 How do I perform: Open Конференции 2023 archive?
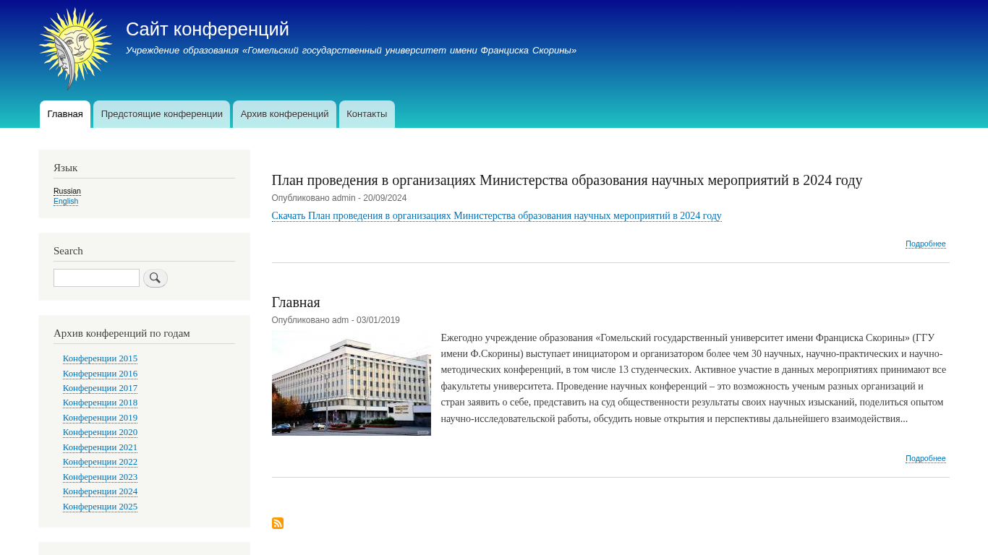[x=100, y=477]
